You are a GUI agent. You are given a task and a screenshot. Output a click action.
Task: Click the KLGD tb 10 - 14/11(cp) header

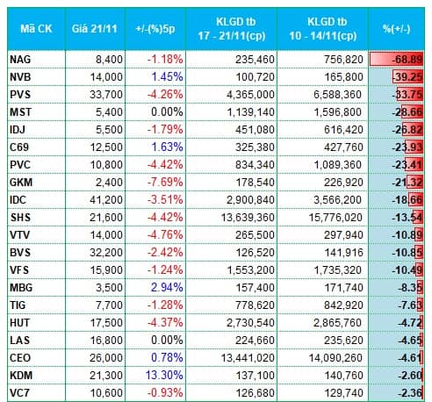click(322, 29)
